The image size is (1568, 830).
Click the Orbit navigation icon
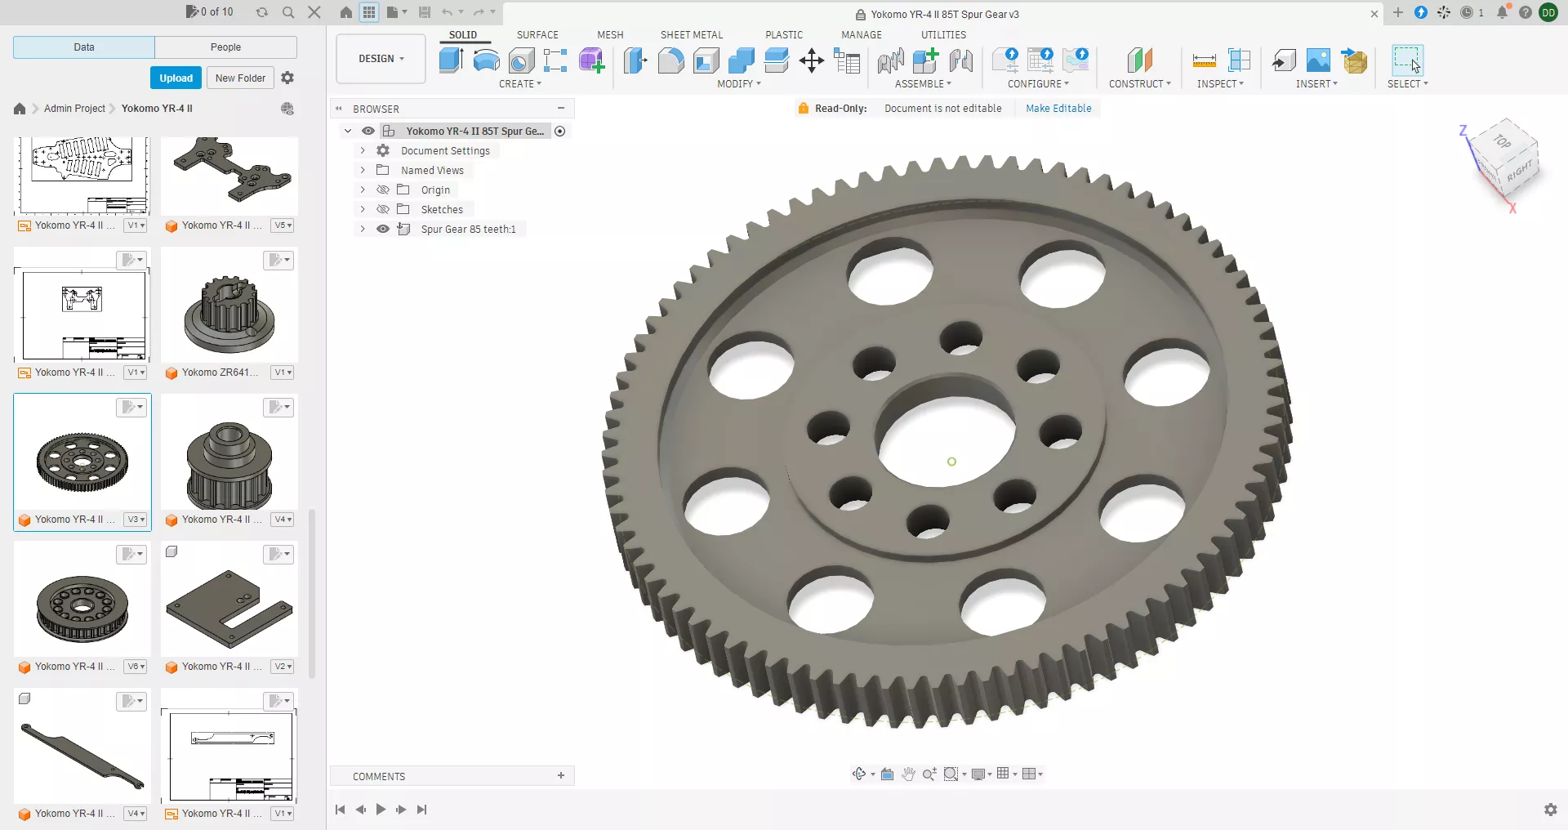coord(859,774)
